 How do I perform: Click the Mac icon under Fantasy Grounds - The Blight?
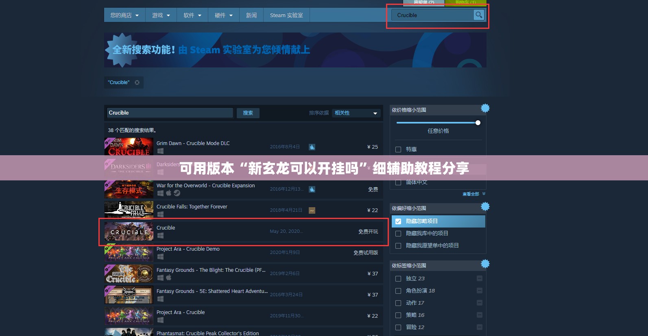tap(169, 277)
